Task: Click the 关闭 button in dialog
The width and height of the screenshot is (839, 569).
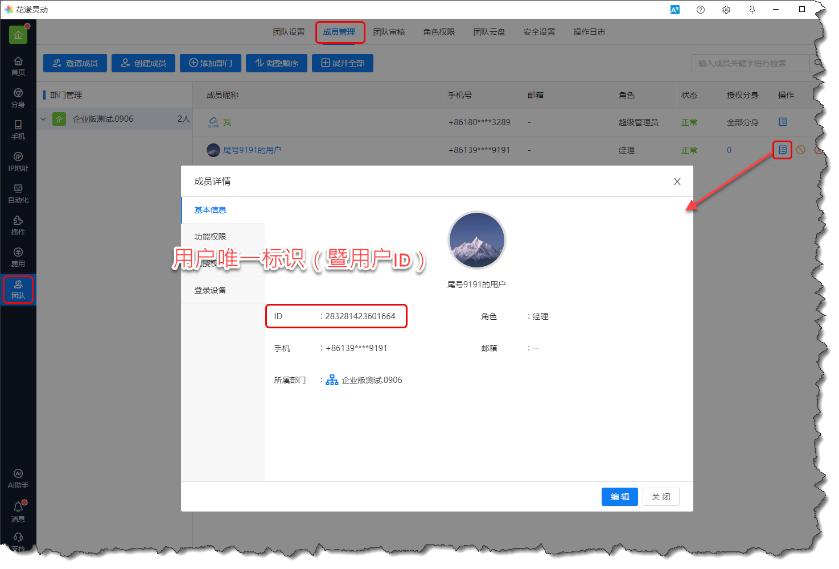Action: [x=661, y=497]
